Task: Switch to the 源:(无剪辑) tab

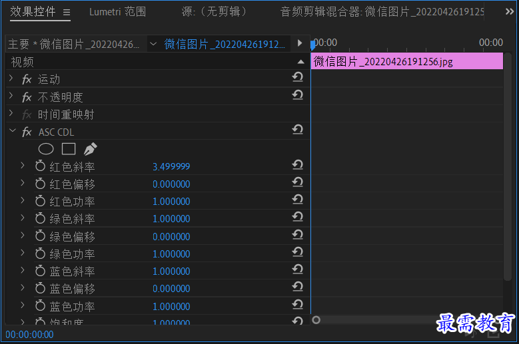Action: point(214,12)
